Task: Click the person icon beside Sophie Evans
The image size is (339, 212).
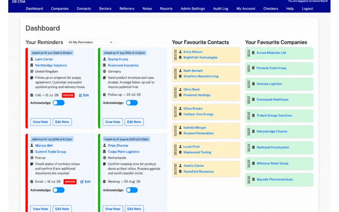Action: (x=105, y=59)
